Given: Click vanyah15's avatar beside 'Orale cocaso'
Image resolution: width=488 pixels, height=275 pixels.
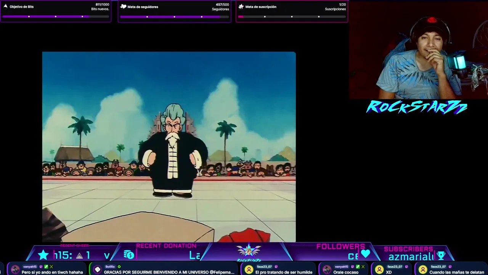Looking at the screenshot, I should (x=327, y=270).
